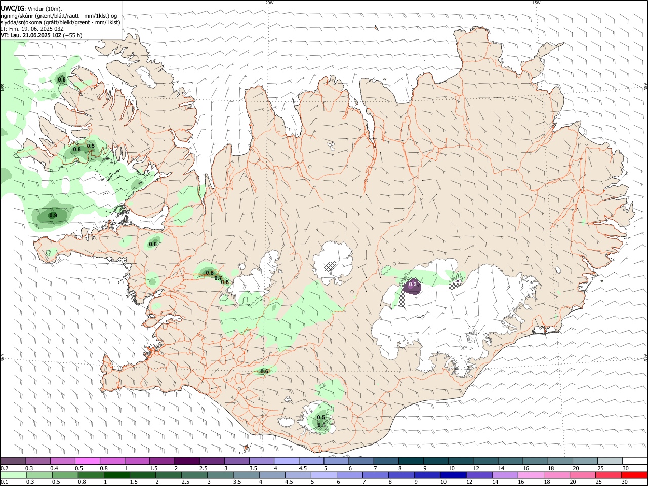Click the '20W' longitude label
Image resolution: width=648 pixels, height=486 pixels.
coord(269,3)
